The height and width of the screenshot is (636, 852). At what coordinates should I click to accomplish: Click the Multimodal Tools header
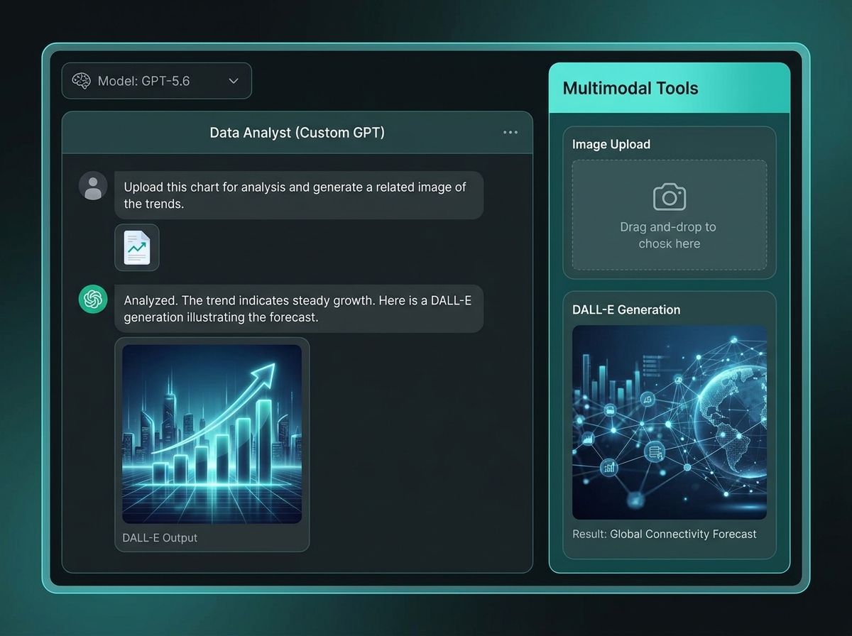point(669,88)
